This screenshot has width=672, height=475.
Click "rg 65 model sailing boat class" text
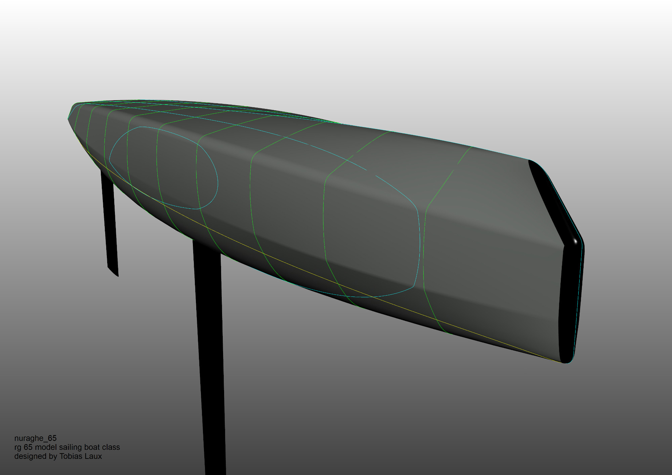click(x=67, y=447)
